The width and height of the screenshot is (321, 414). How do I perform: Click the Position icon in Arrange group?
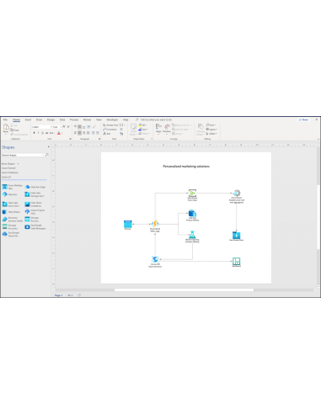(x=167, y=128)
